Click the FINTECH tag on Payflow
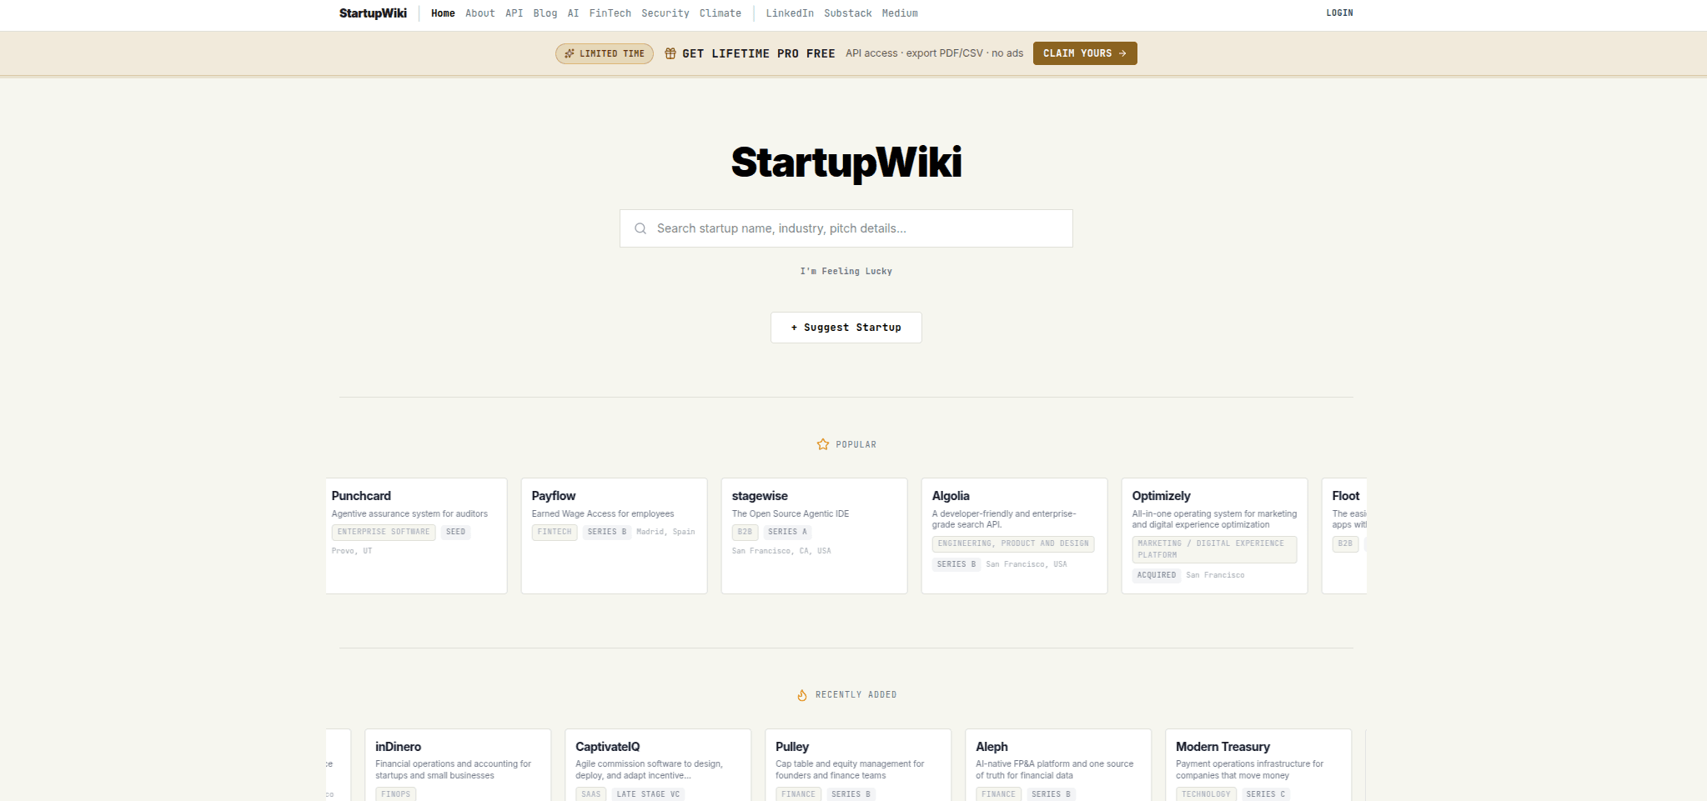1707x801 pixels. pyautogui.click(x=555, y=532)
